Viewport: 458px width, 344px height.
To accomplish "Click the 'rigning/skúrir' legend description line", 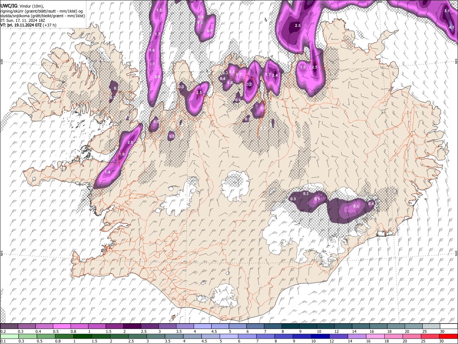I will [x=42, y=11].
